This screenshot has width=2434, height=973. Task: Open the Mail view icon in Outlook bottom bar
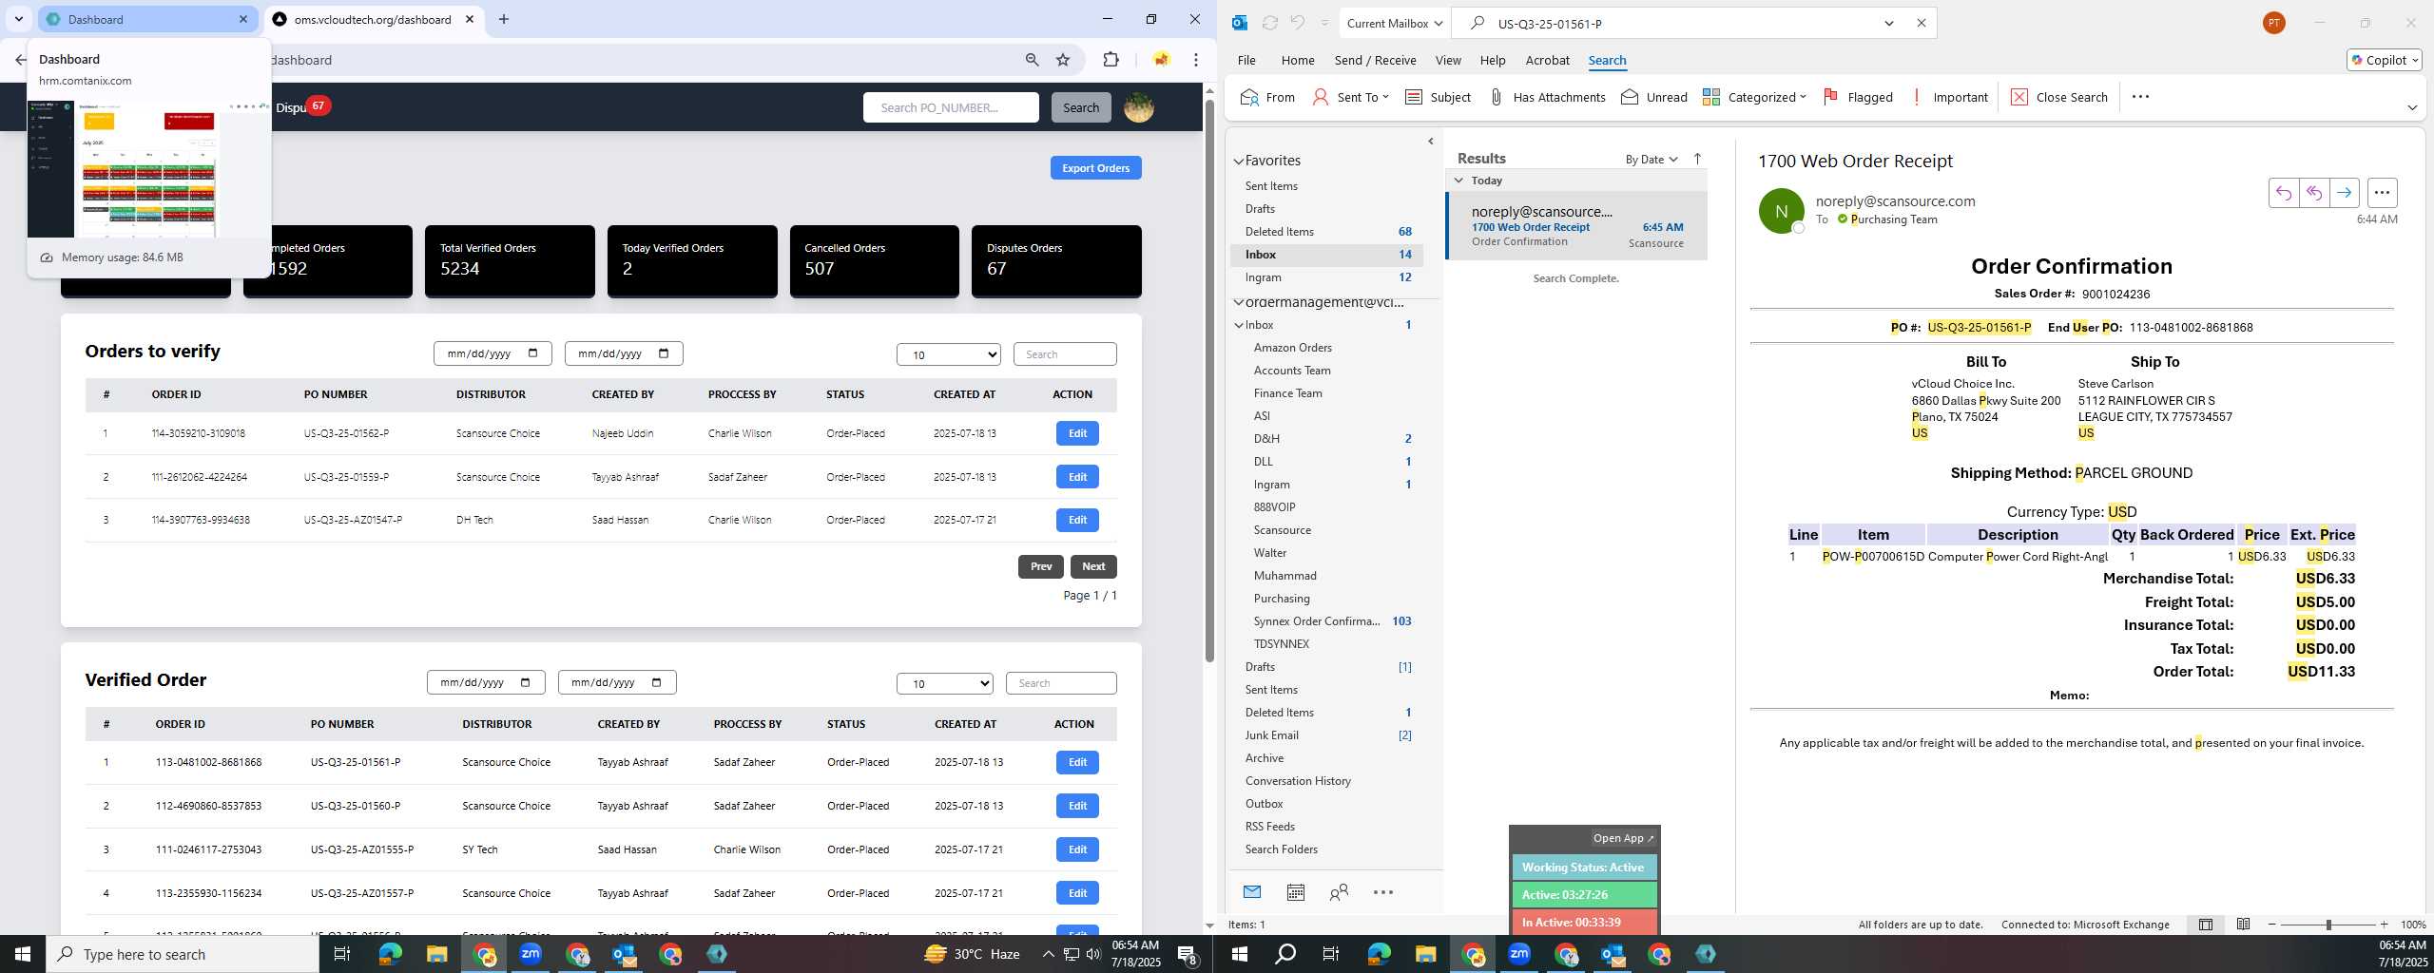[1252, 892]
